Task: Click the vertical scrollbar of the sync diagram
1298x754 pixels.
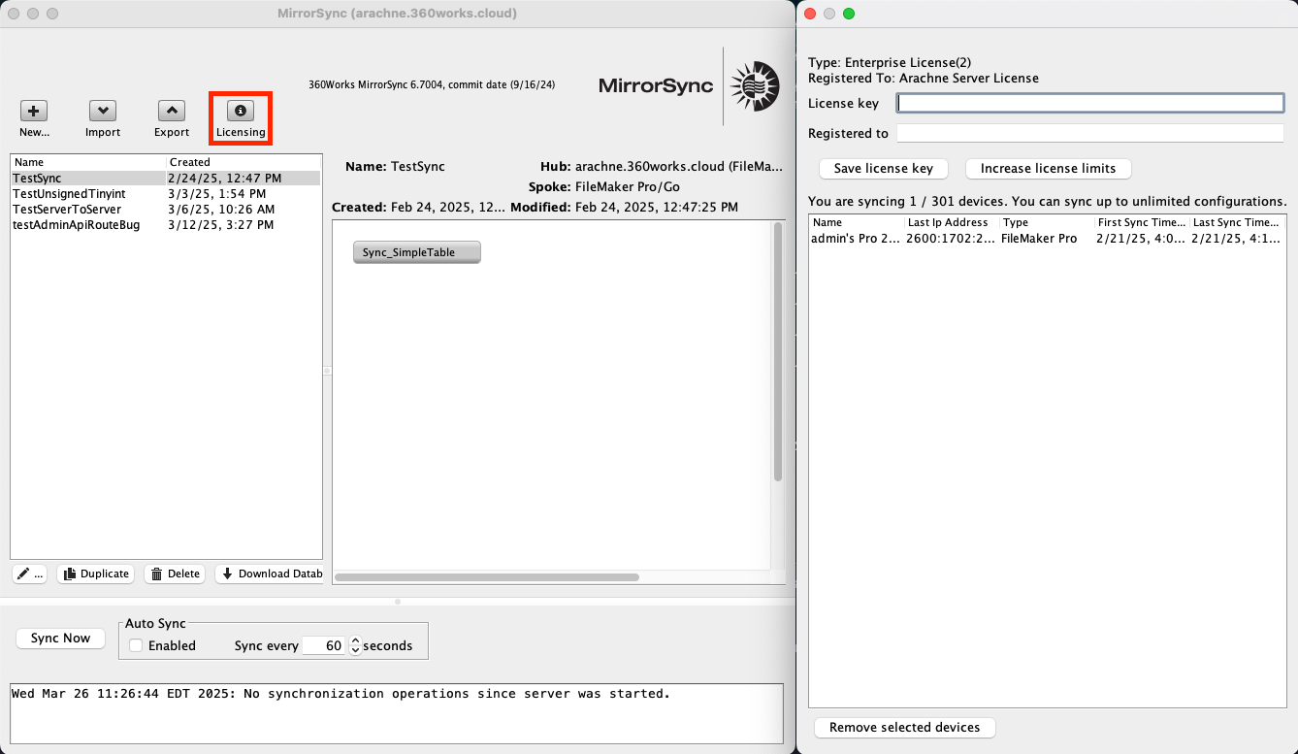Action: click(x=778, y=351)
